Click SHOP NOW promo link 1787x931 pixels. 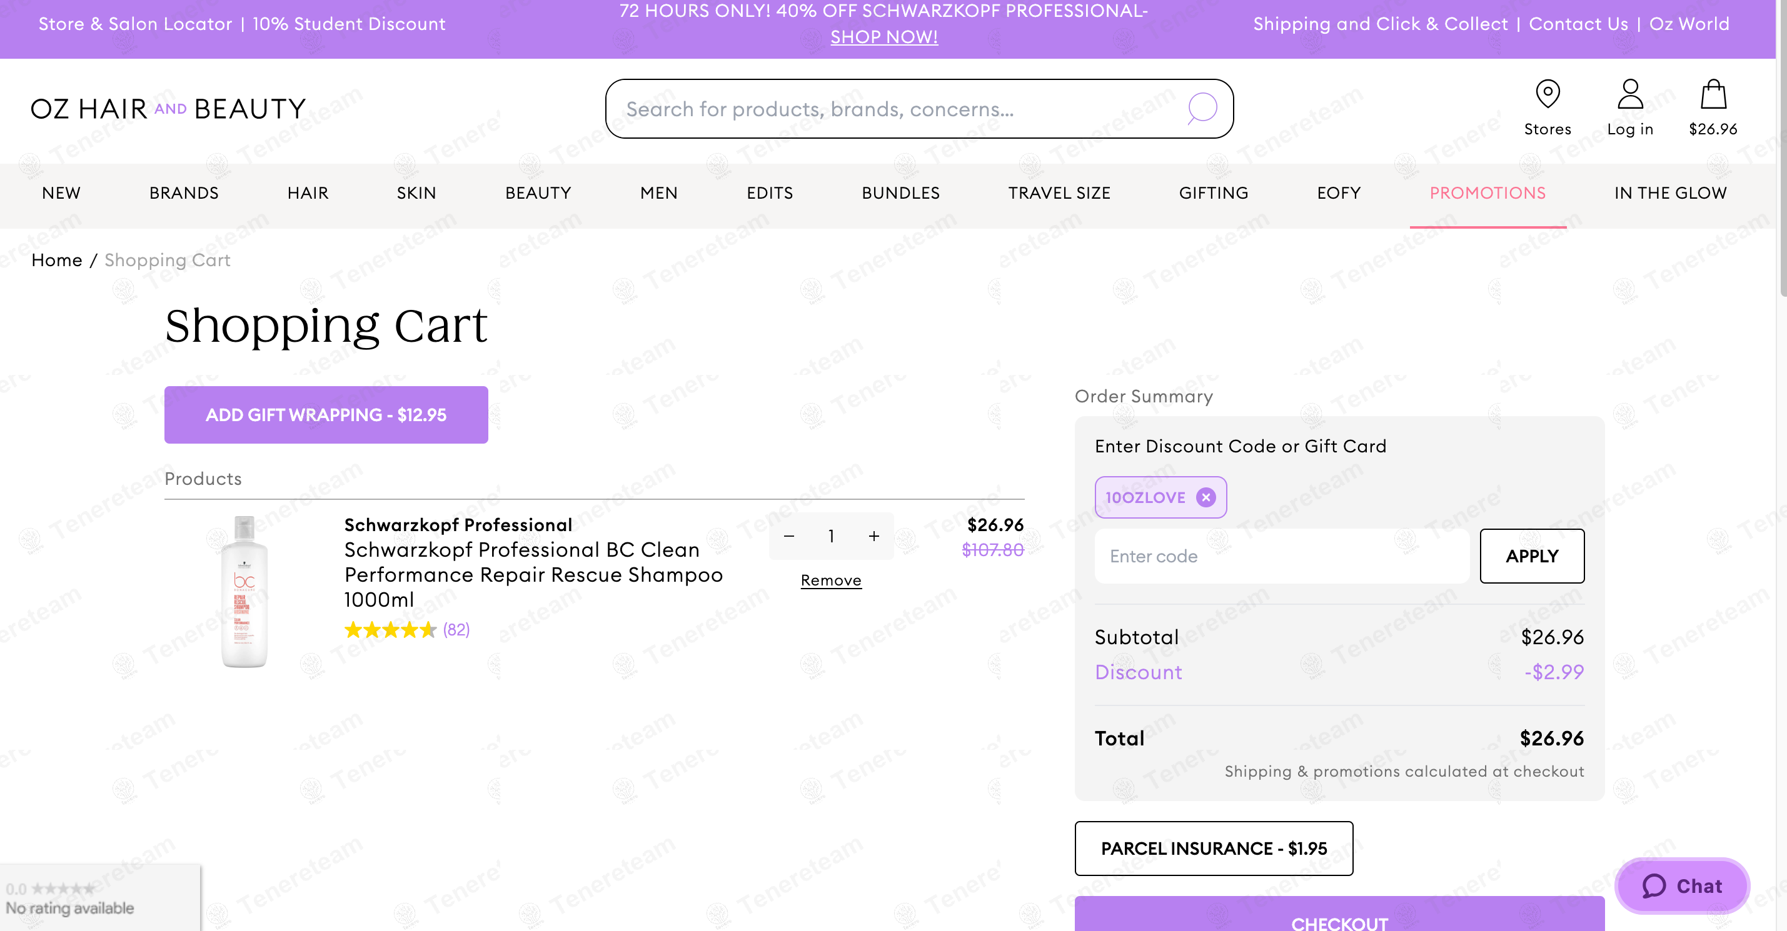883,37
